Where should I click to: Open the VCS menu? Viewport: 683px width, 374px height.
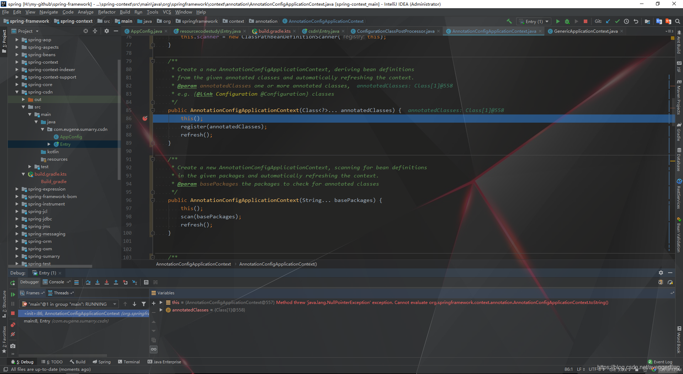pos(167,12)
